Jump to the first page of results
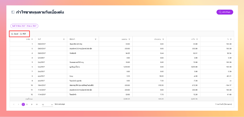The image size is (244, 117). pos(14,104)
